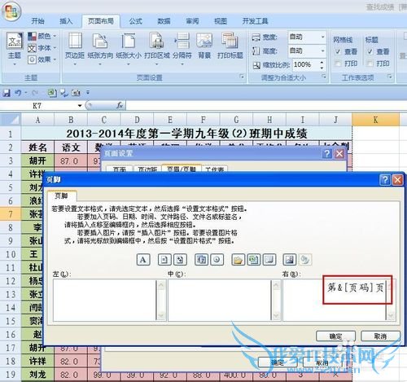Click the greyed Format Picture icon
The height and width of the screenshot is (382, 407).
[x=305, y=260]
